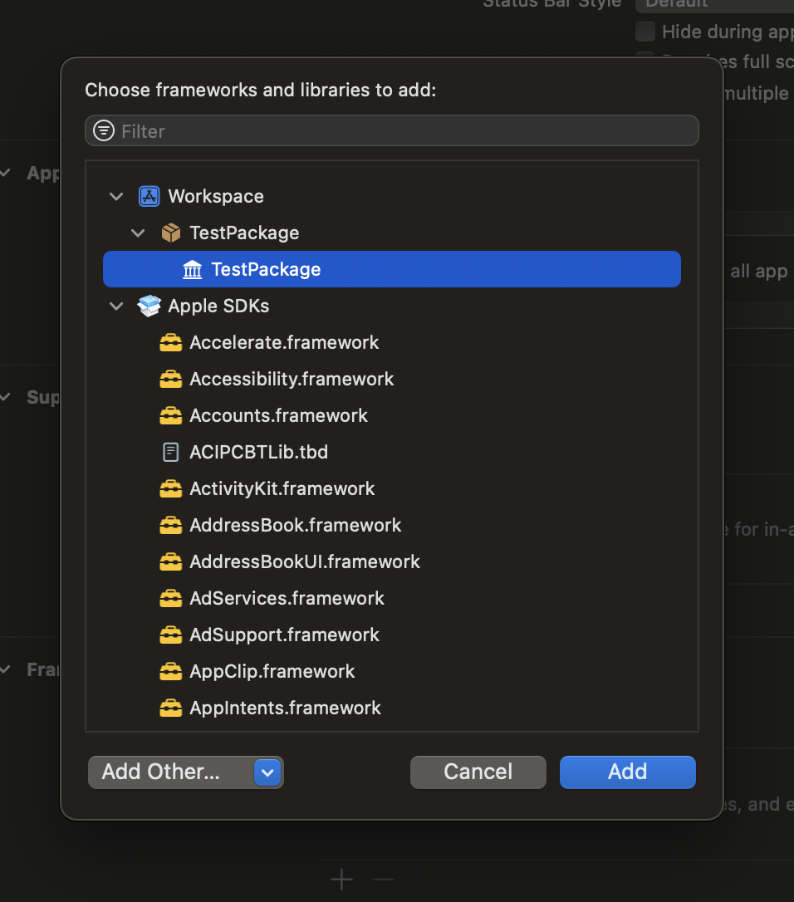794x902 pixels.
Task: Collapse the Apple SDKs chevron
Action: [x=116, y=306]
